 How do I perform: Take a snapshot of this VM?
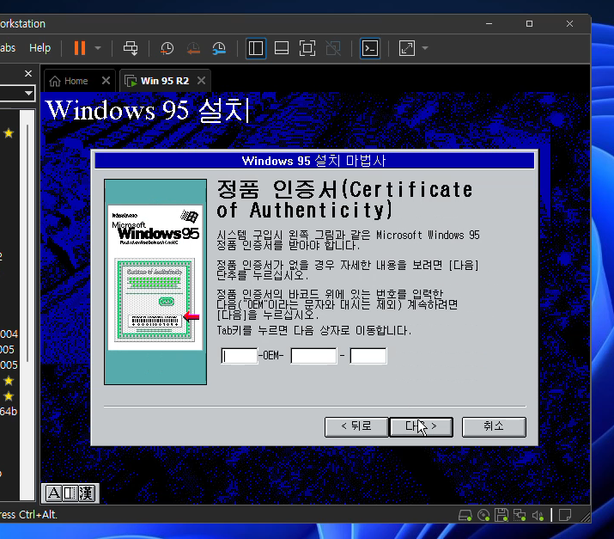pos(167,48)
